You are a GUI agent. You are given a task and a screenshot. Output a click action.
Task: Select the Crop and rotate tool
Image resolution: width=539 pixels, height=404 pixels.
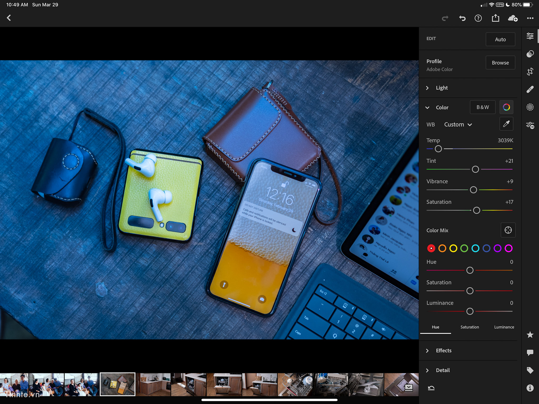click(530, 72)
